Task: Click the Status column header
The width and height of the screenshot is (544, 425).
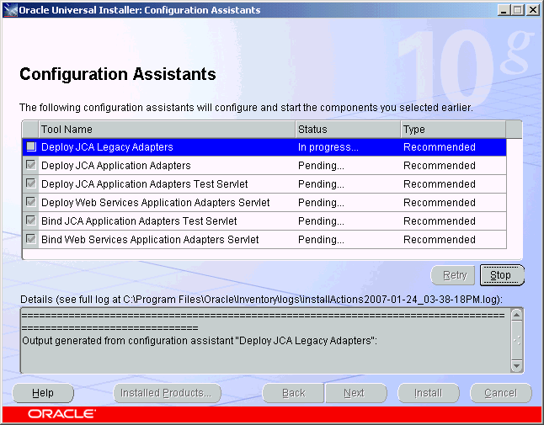Action: 348,130
